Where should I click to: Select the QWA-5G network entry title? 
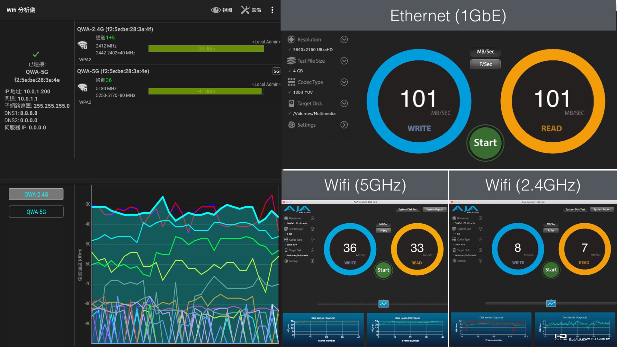coord(113,71)
